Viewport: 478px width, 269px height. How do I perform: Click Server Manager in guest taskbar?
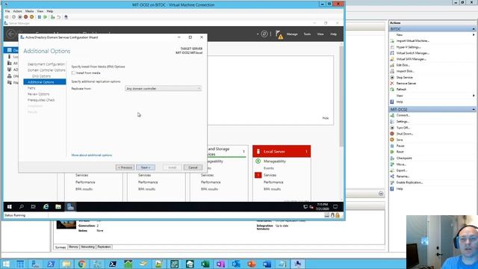click(70, 207)
